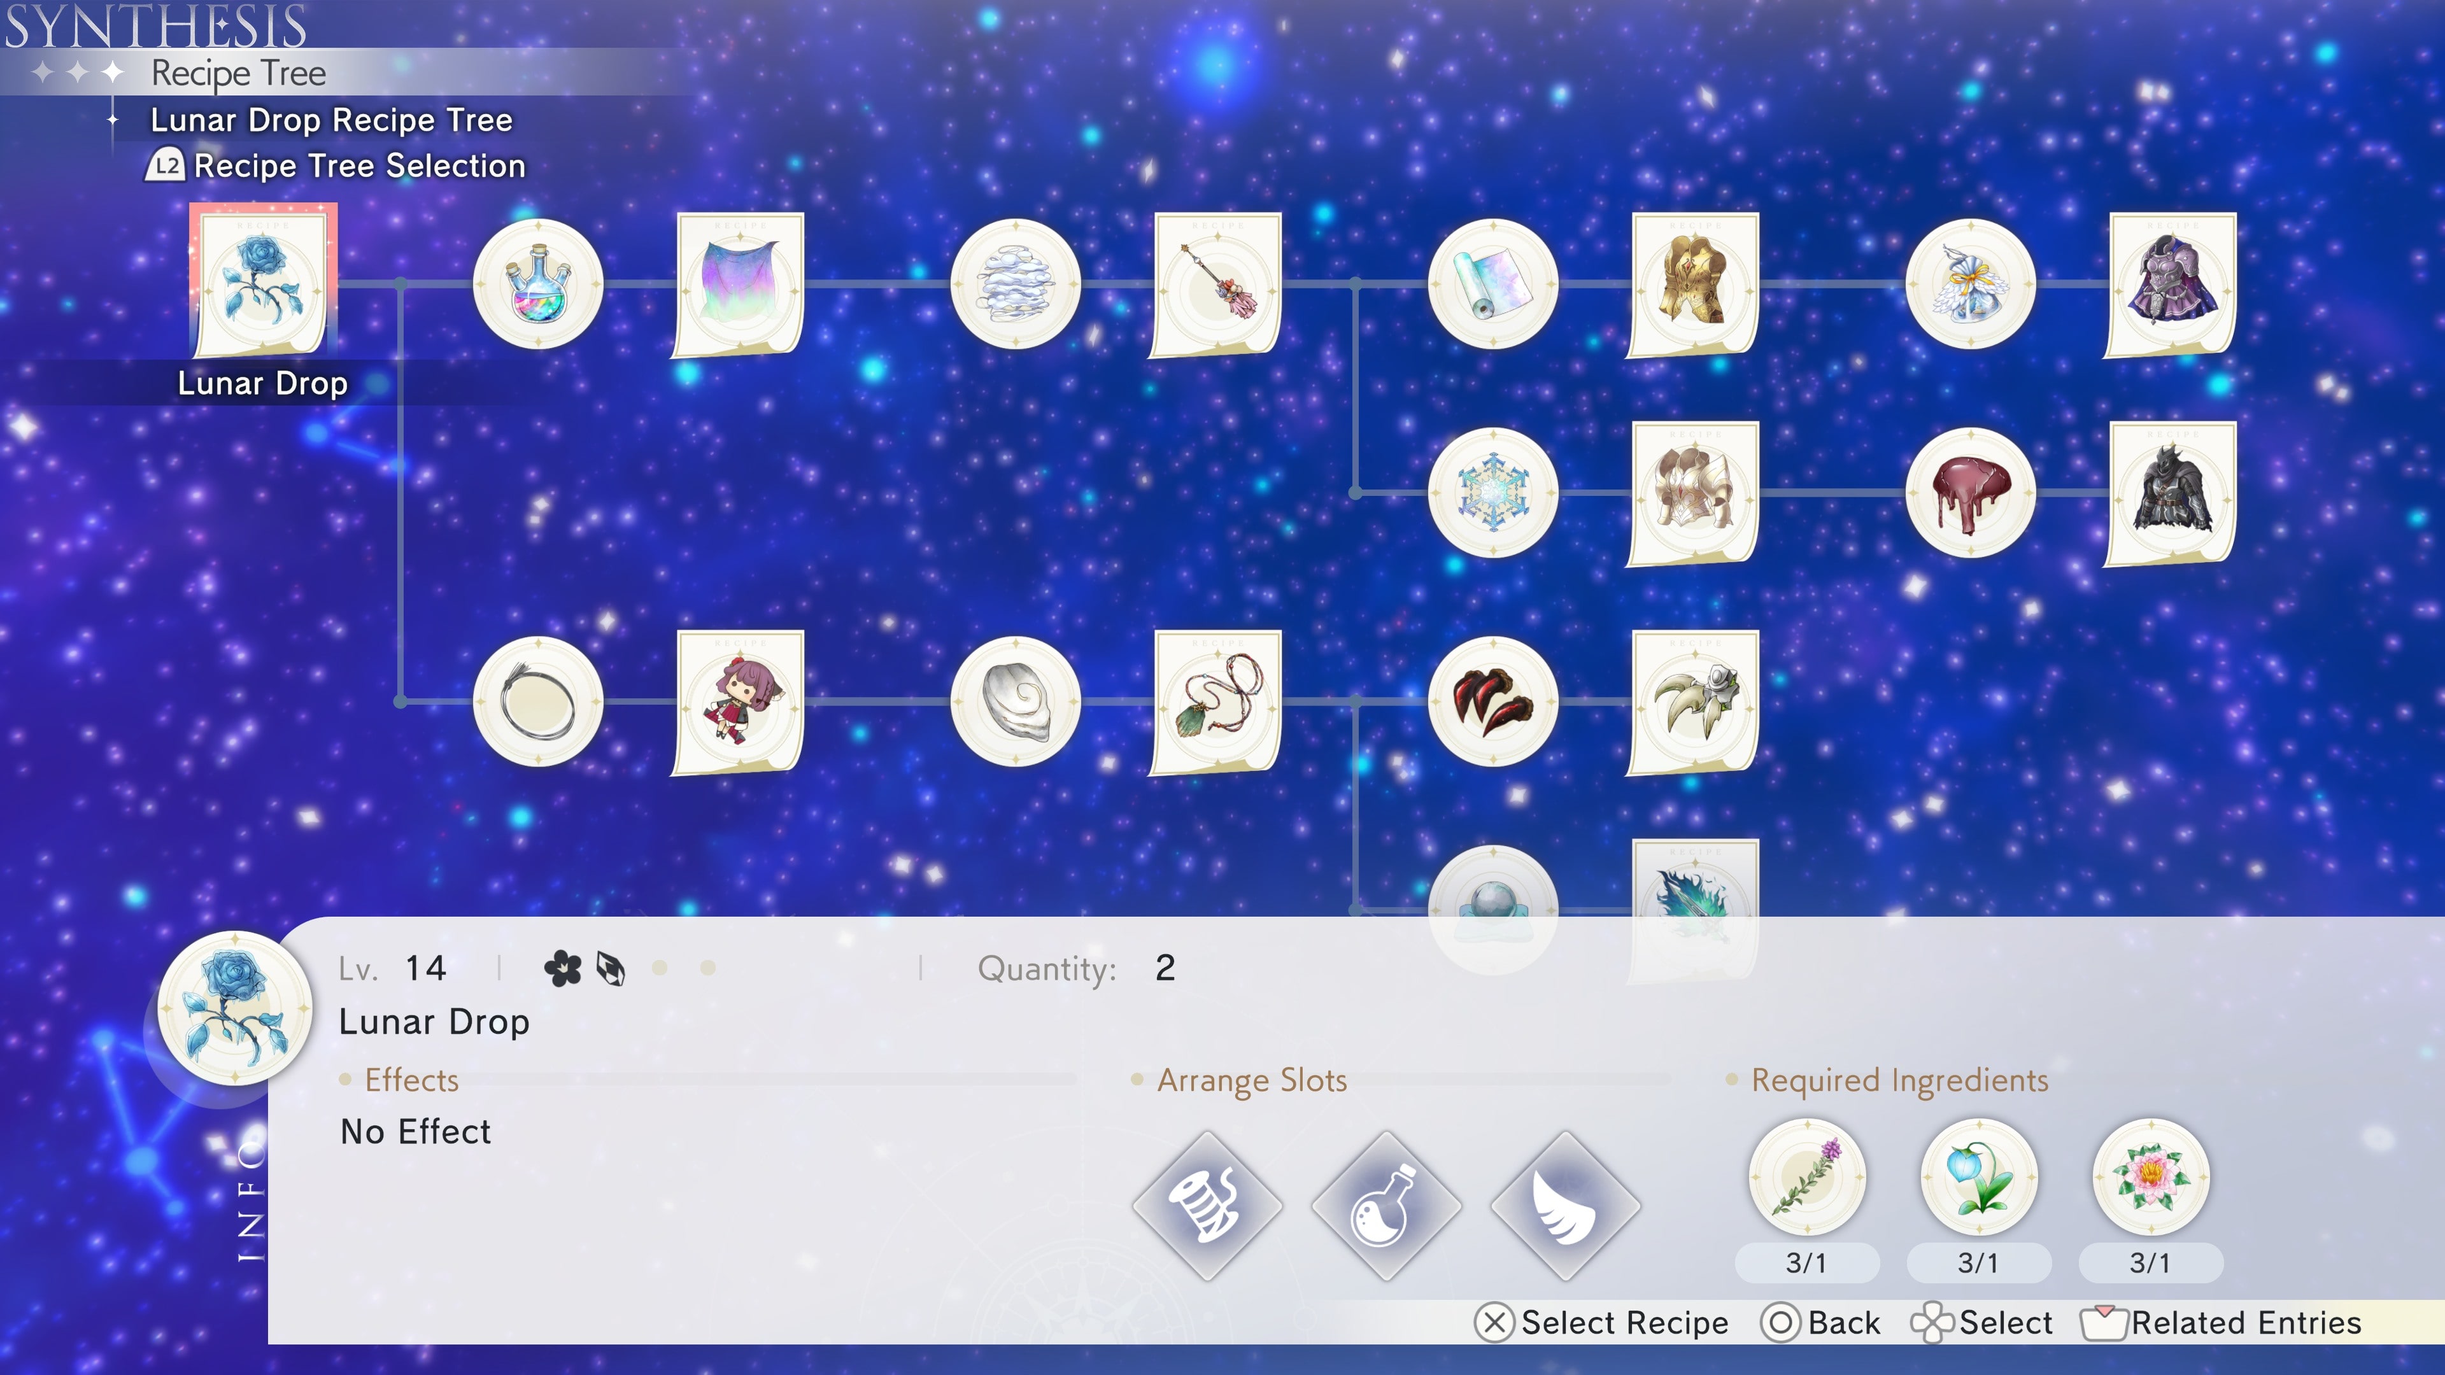Select the chibi doll recipe card
Image resolution: width=2445 pixels, height=1375 pixels.
click(739, 702)
